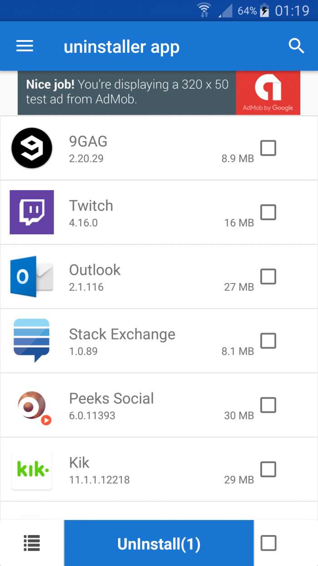Mark Stack Exchange checkbox

268,340
